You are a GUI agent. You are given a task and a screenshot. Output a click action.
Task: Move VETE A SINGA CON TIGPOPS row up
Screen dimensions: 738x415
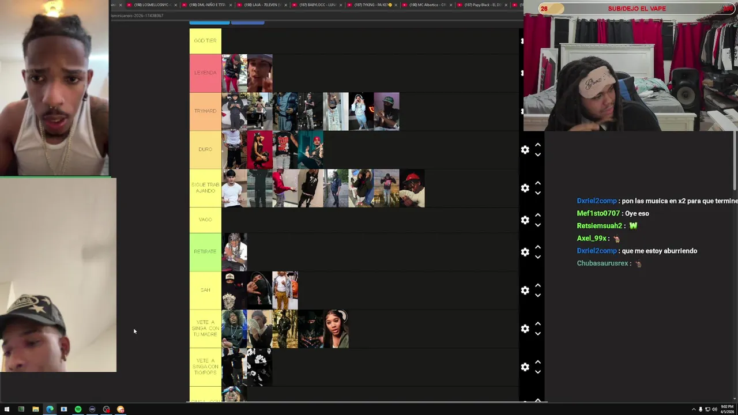click(538, 363)
